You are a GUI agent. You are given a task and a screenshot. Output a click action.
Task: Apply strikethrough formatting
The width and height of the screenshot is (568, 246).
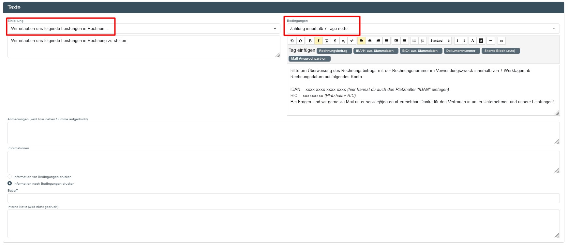335,41
